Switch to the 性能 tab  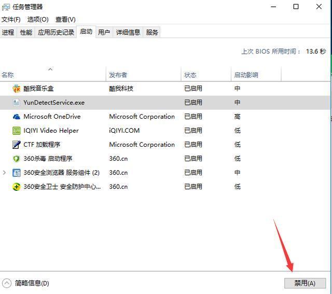tap(26, 32)
